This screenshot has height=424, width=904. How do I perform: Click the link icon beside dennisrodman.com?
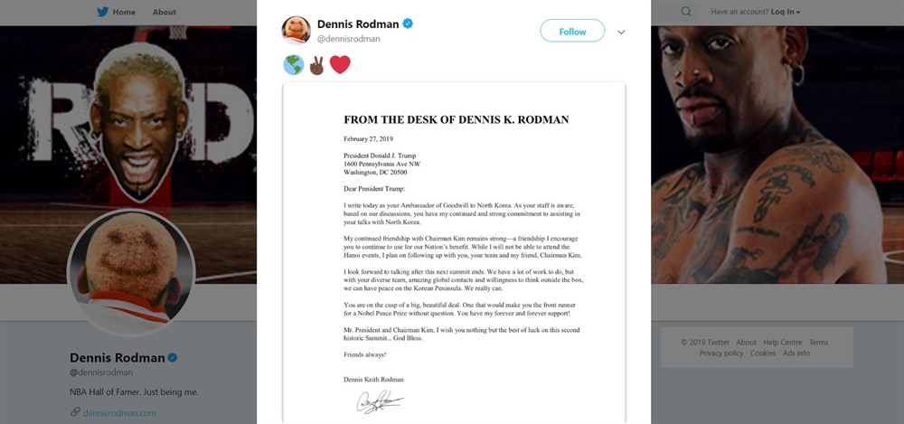point(75,413)
